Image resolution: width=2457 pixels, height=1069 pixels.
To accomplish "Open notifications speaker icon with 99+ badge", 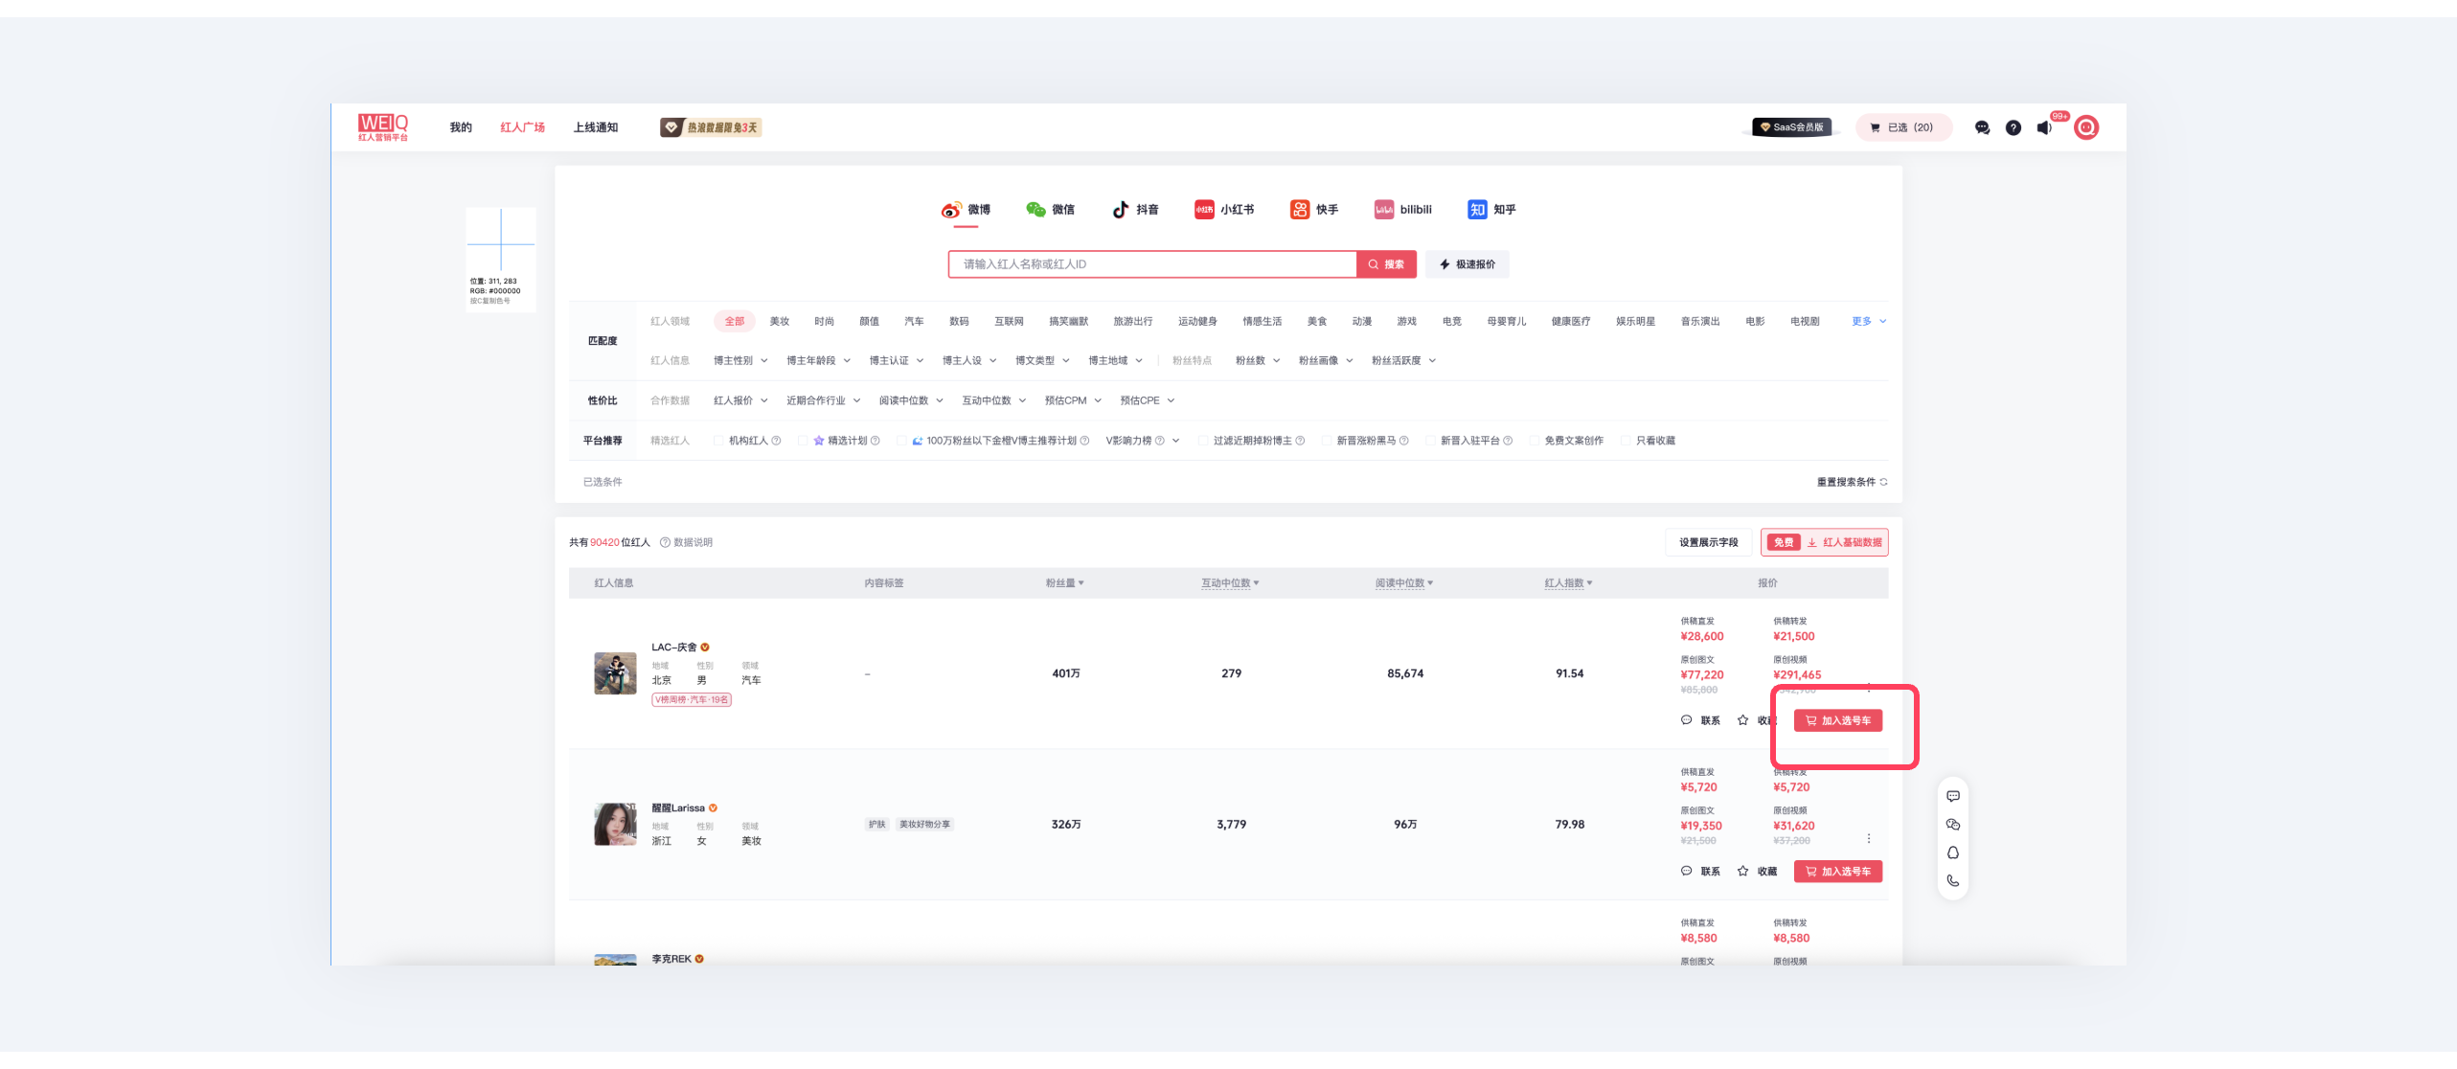I will [x=2044, y=127].
